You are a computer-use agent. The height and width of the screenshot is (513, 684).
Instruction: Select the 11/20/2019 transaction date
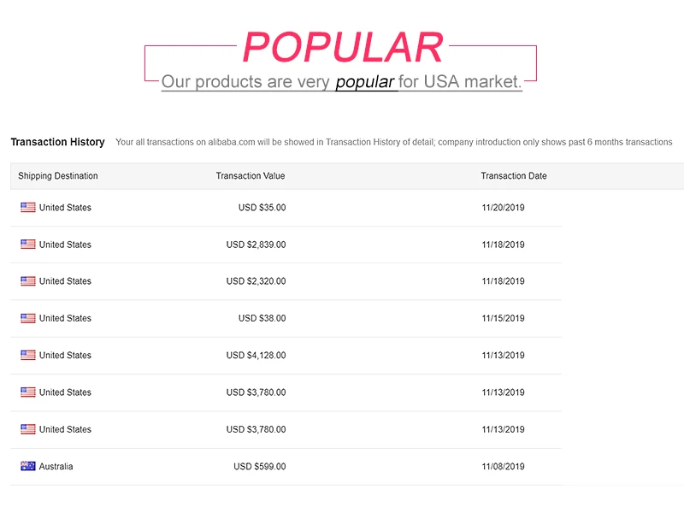(x=504, y=208)
